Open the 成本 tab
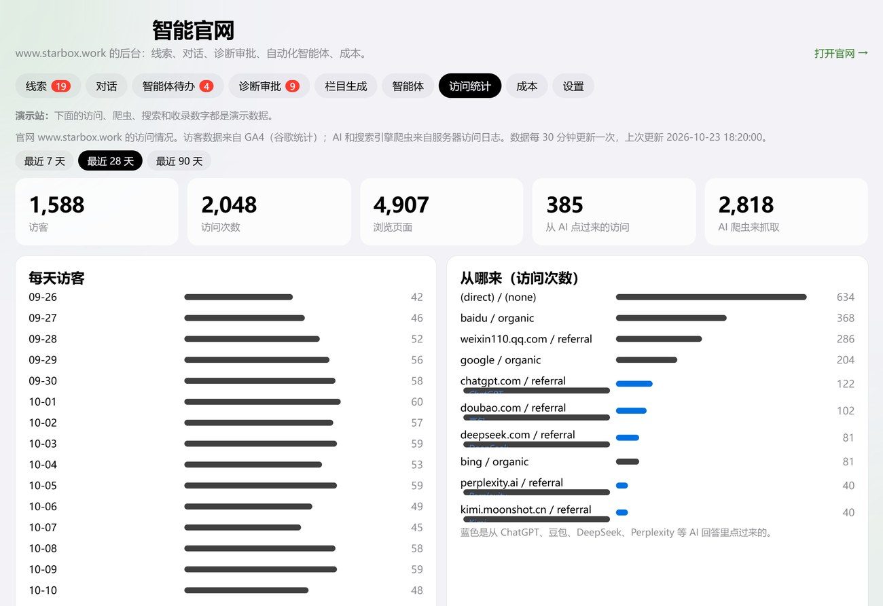This screenshot has width=883, height=606. [x=526, y=86]
